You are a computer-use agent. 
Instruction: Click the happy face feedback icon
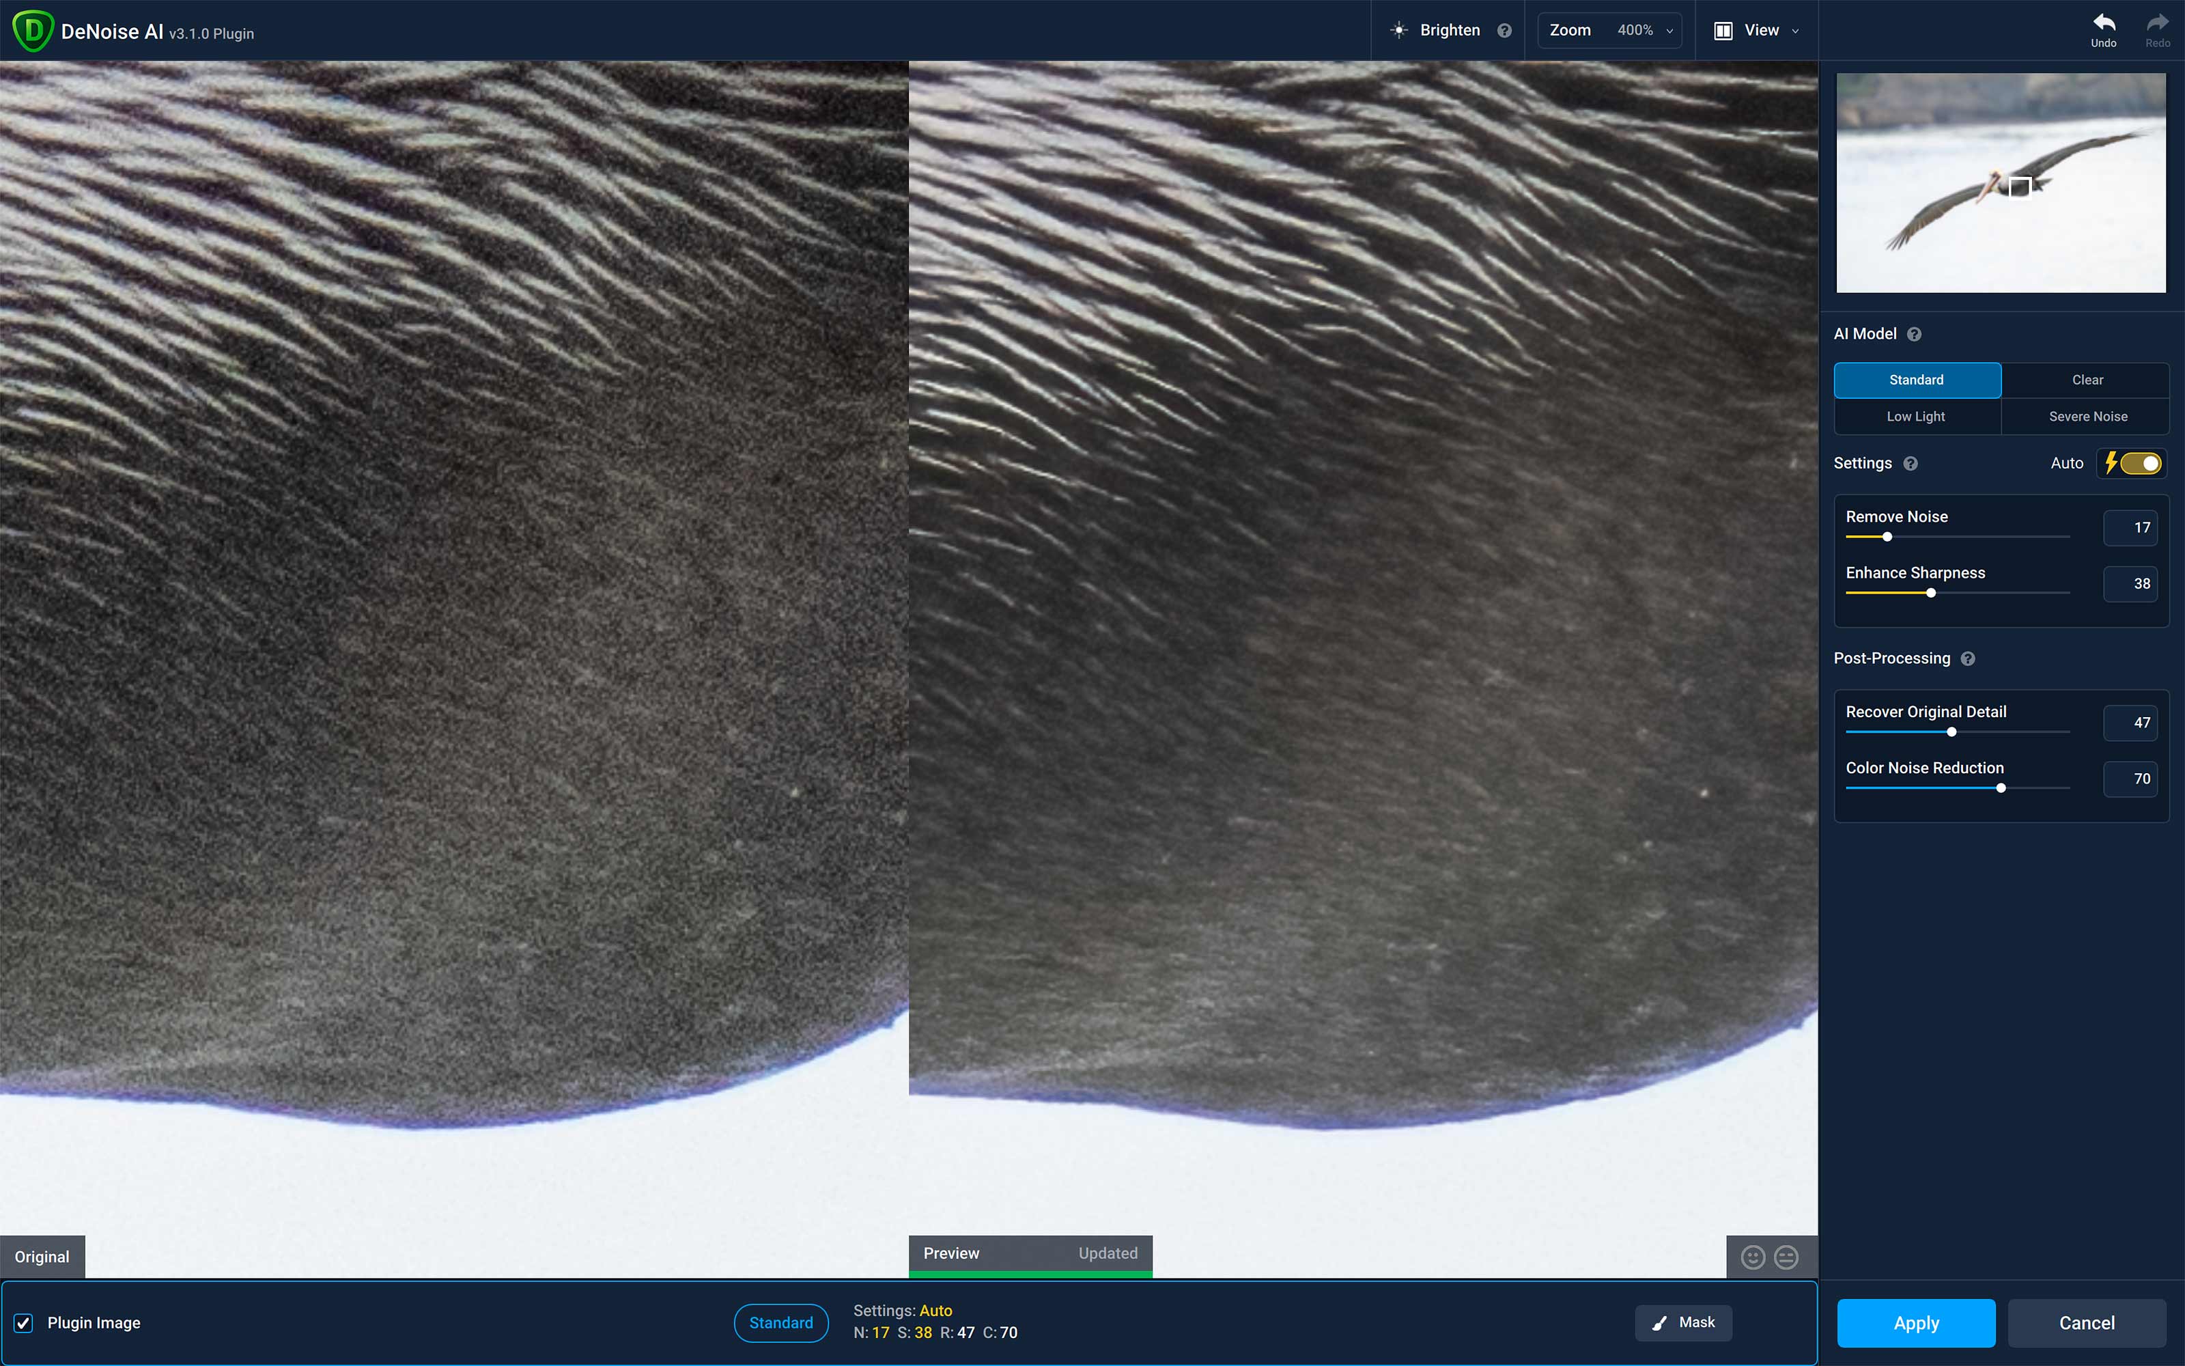coord(1753,1257)
